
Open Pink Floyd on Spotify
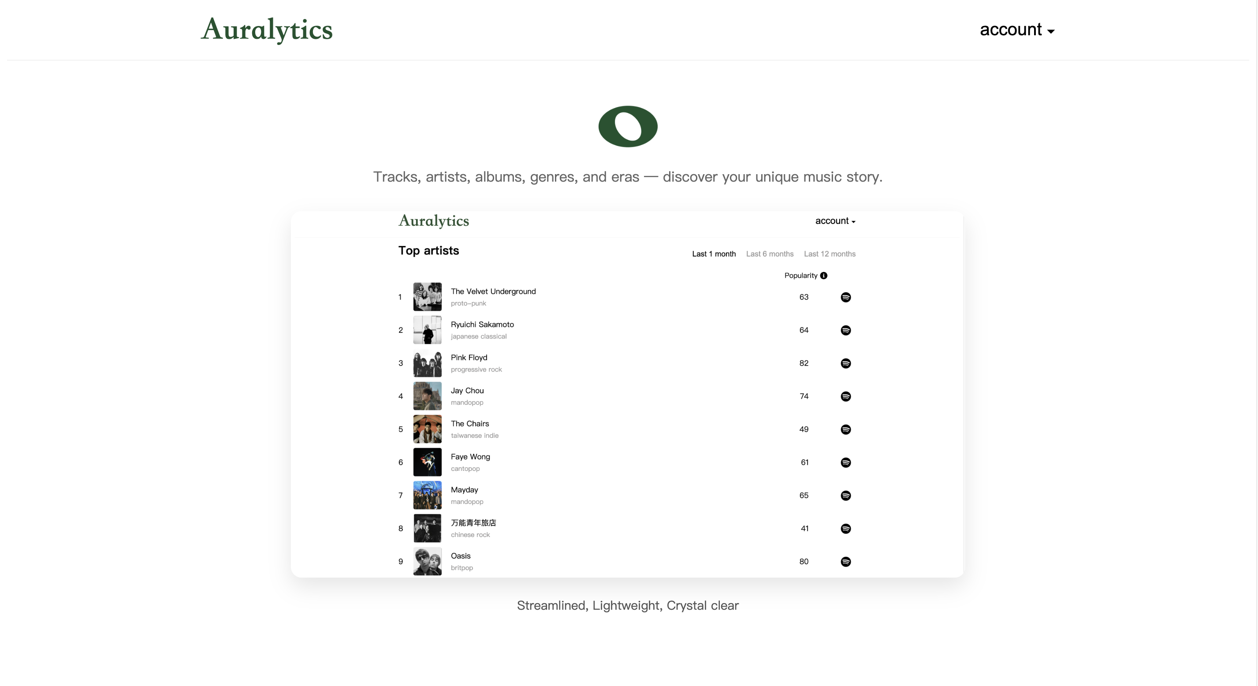(846, 363)
